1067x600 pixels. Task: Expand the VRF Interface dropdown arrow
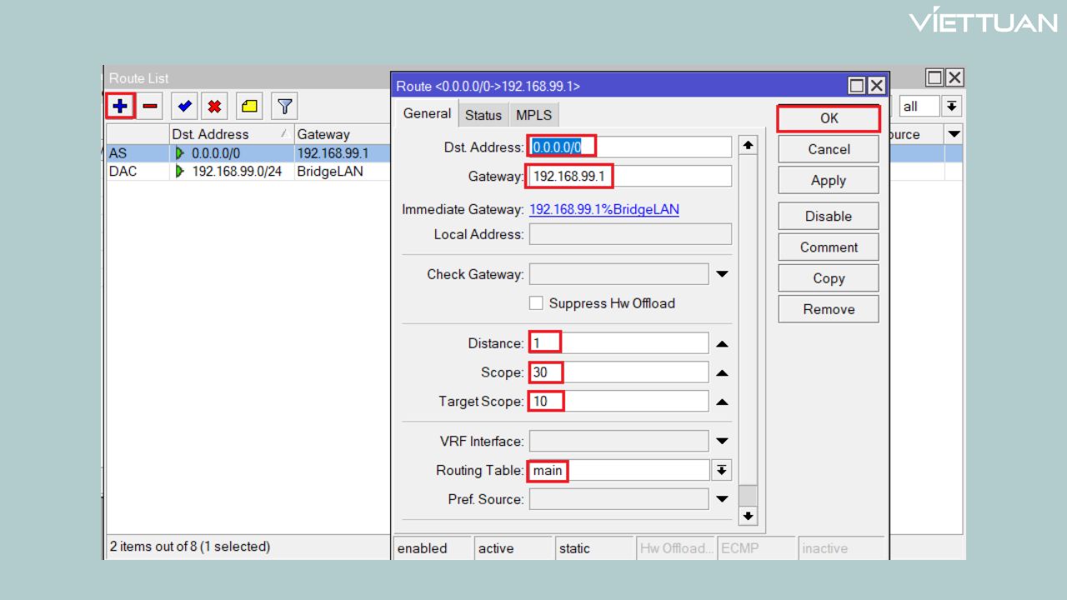click(x=722, y=441)
